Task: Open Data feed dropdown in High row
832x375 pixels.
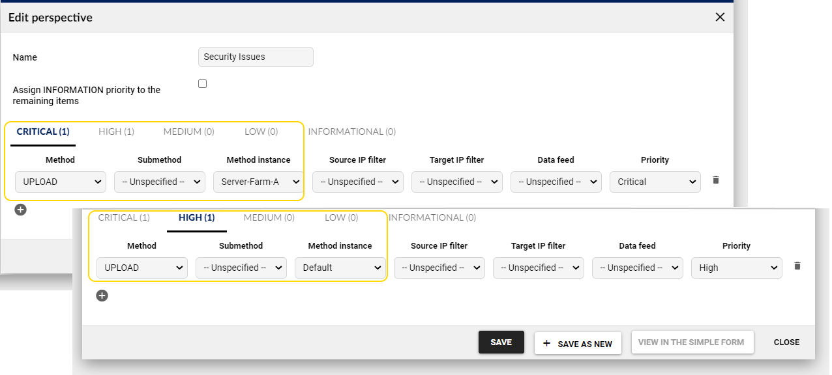Action: [x=637, y=268]
